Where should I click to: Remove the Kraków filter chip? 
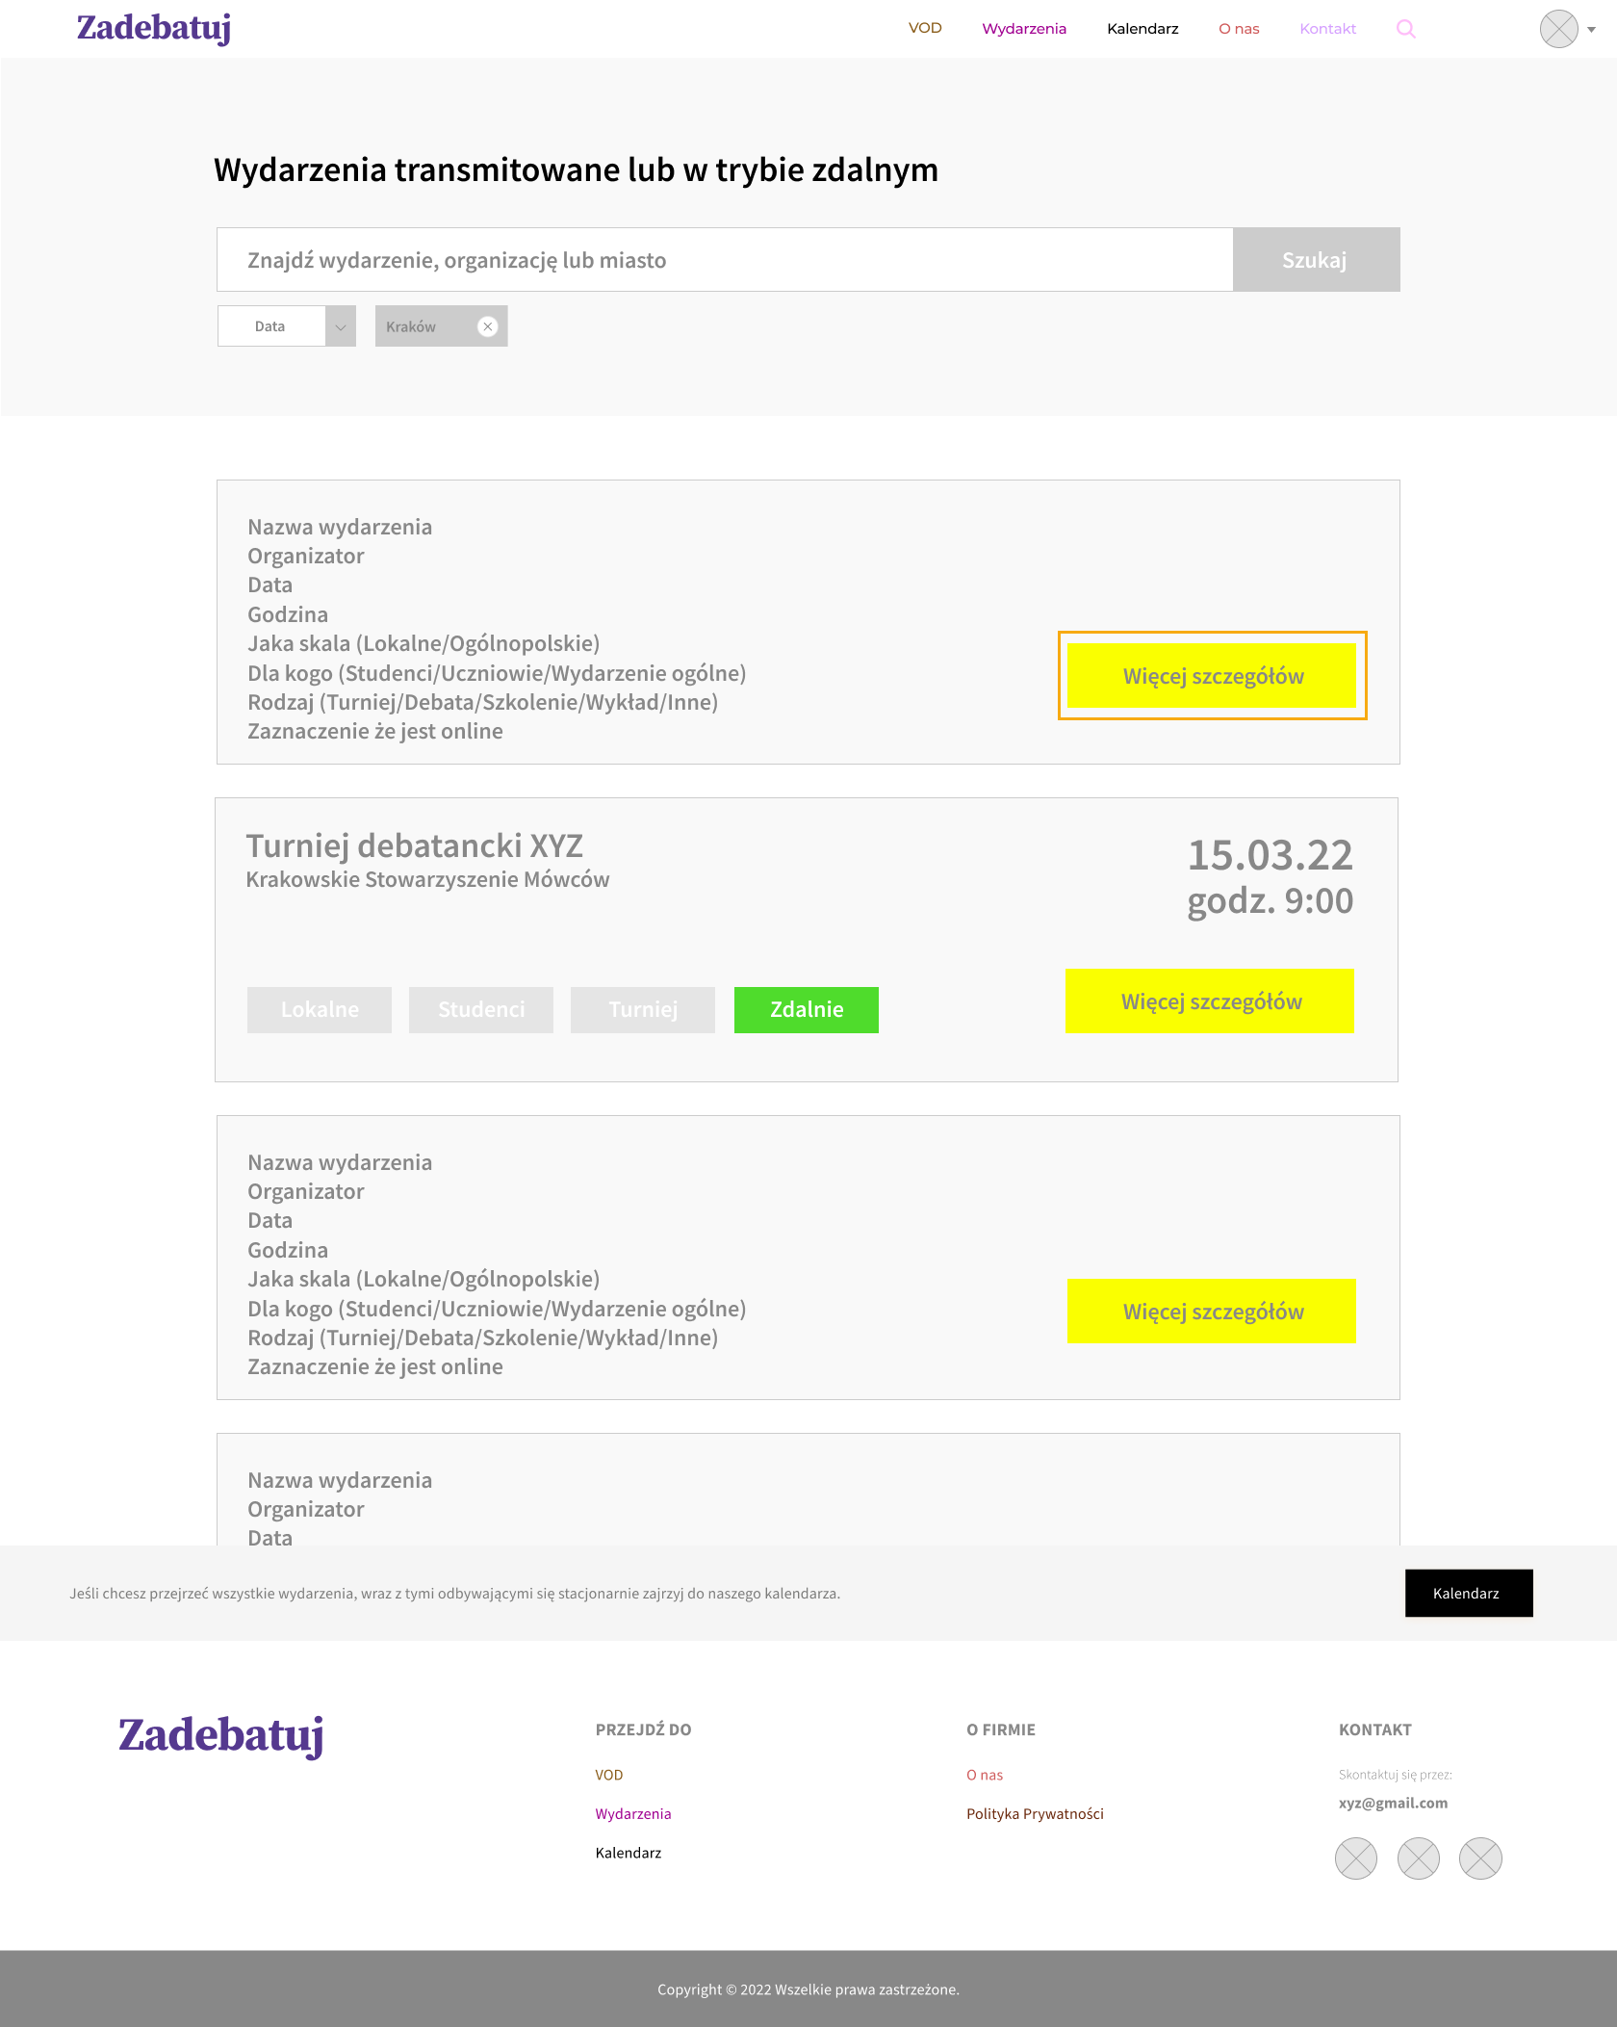(488, 326)
